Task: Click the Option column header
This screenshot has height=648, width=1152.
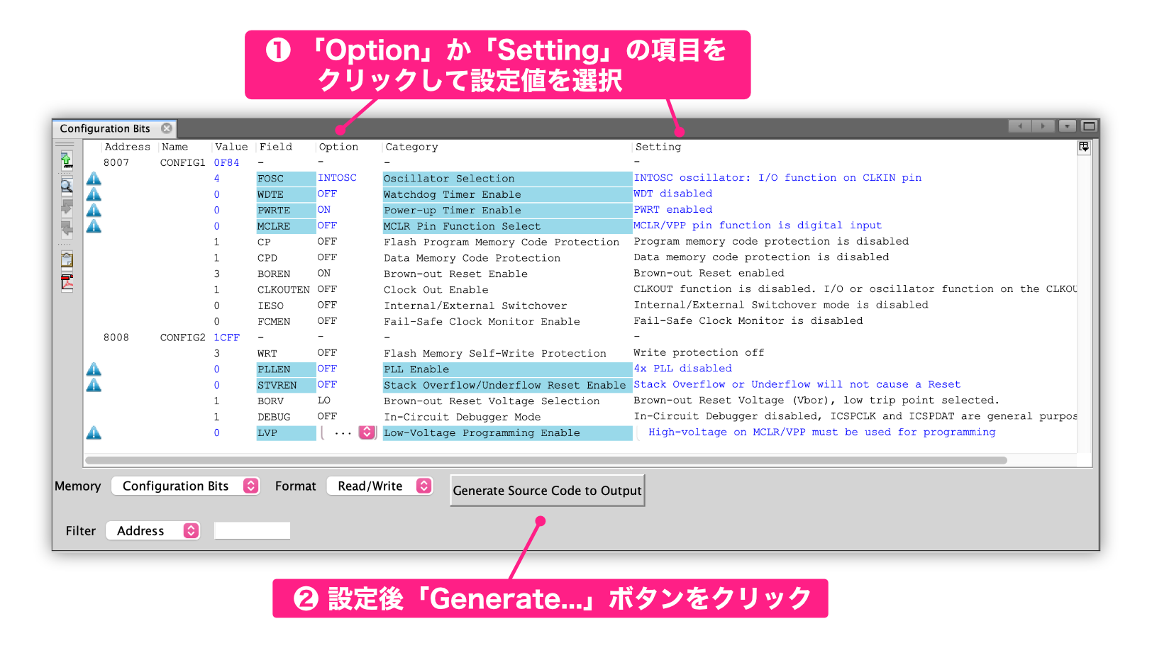Action: coord(339,147)
